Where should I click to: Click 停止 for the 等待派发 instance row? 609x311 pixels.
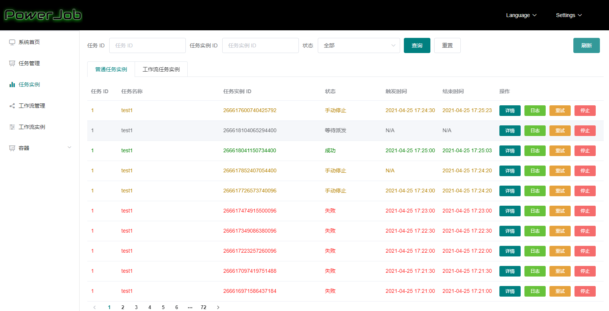585,131
